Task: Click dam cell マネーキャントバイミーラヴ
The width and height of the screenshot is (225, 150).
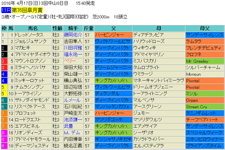Action: coord(159,80)
